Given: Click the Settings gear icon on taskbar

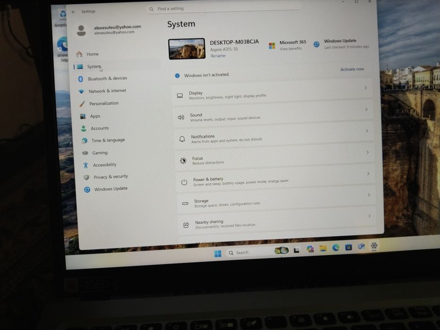Looking at the screenshot, I should tap(374, 246).
